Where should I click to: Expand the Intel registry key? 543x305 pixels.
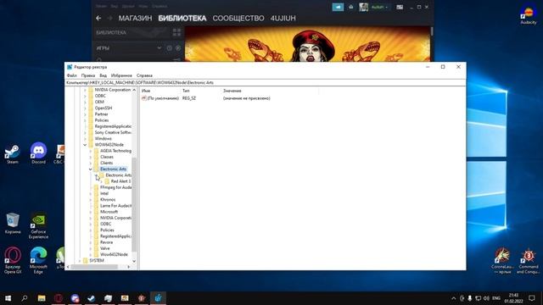tap(91, 194)
